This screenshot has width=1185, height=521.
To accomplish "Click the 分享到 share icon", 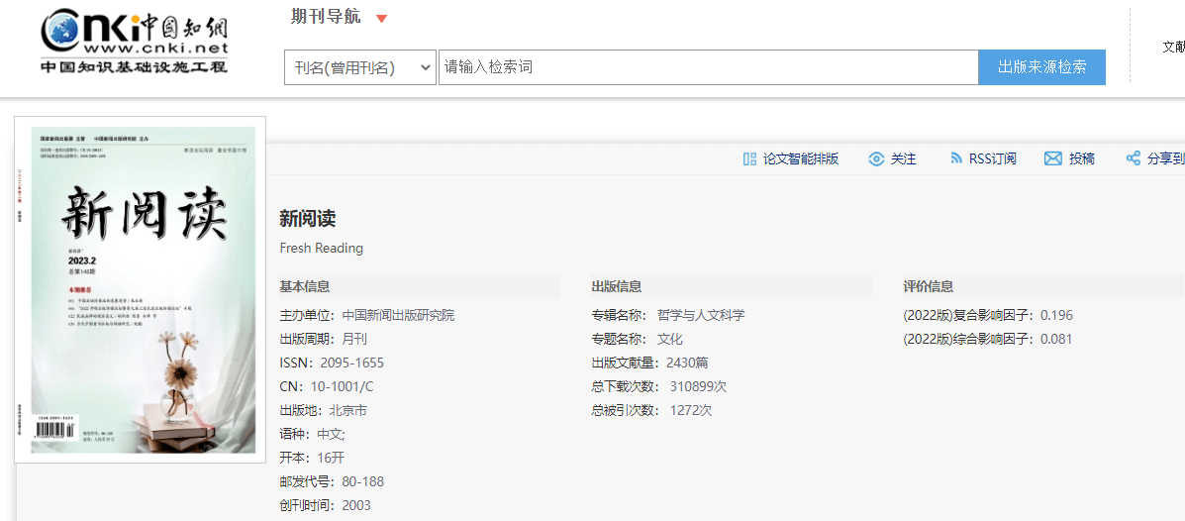I will [1133, 158].
